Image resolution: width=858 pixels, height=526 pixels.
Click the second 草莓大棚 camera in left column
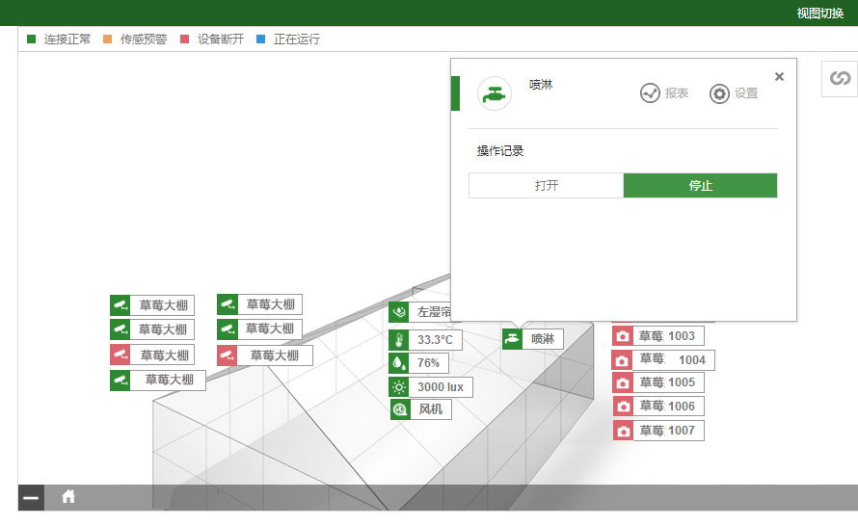tap(152, 329)
